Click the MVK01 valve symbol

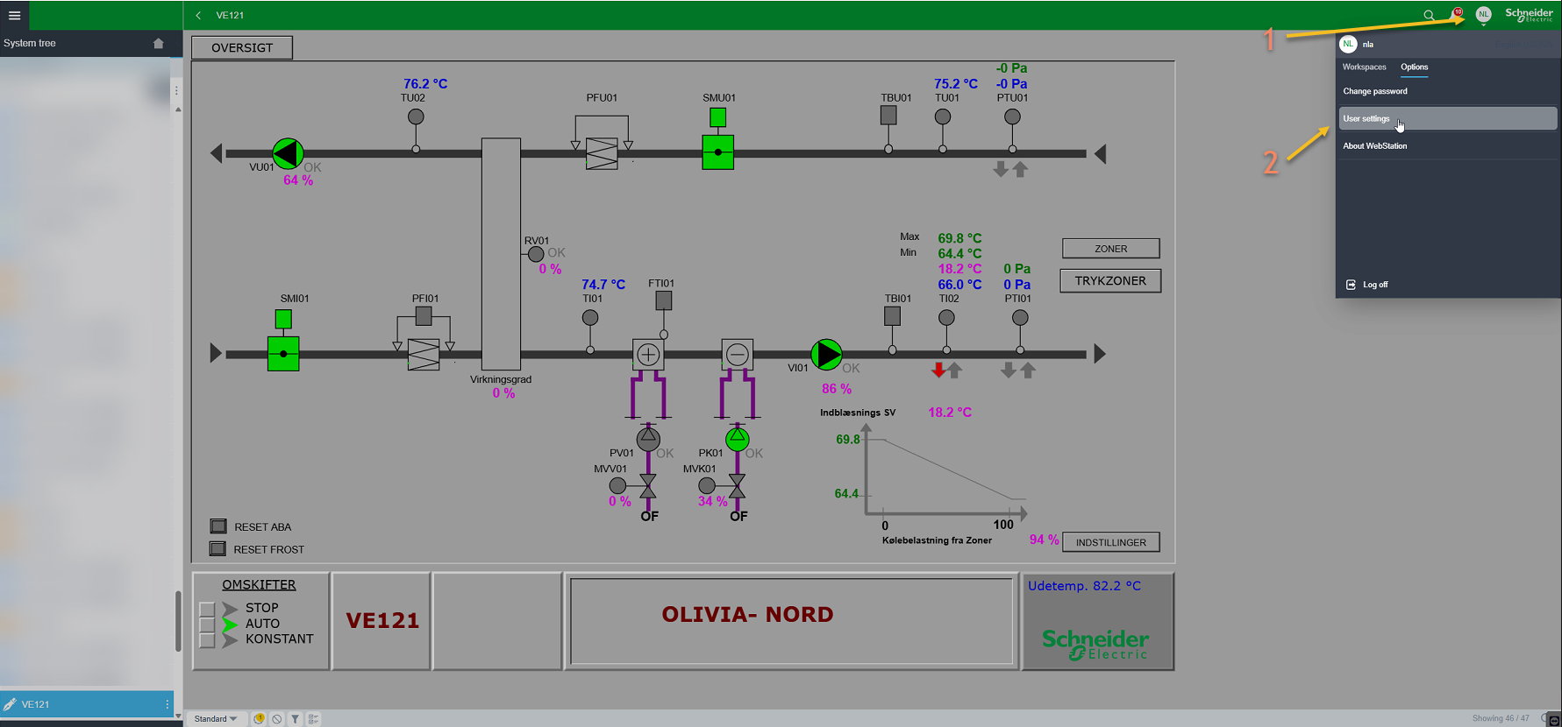click(x=737, y=485)
